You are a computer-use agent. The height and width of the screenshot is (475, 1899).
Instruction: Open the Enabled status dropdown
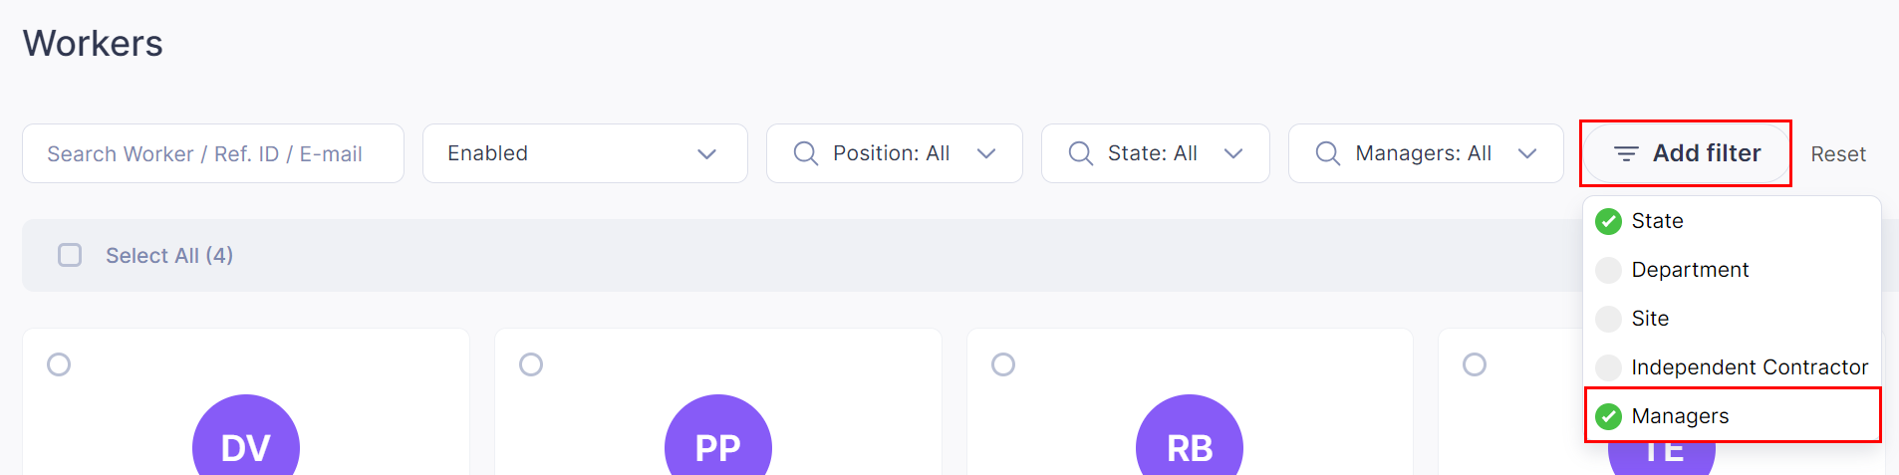tap(585, 153)
